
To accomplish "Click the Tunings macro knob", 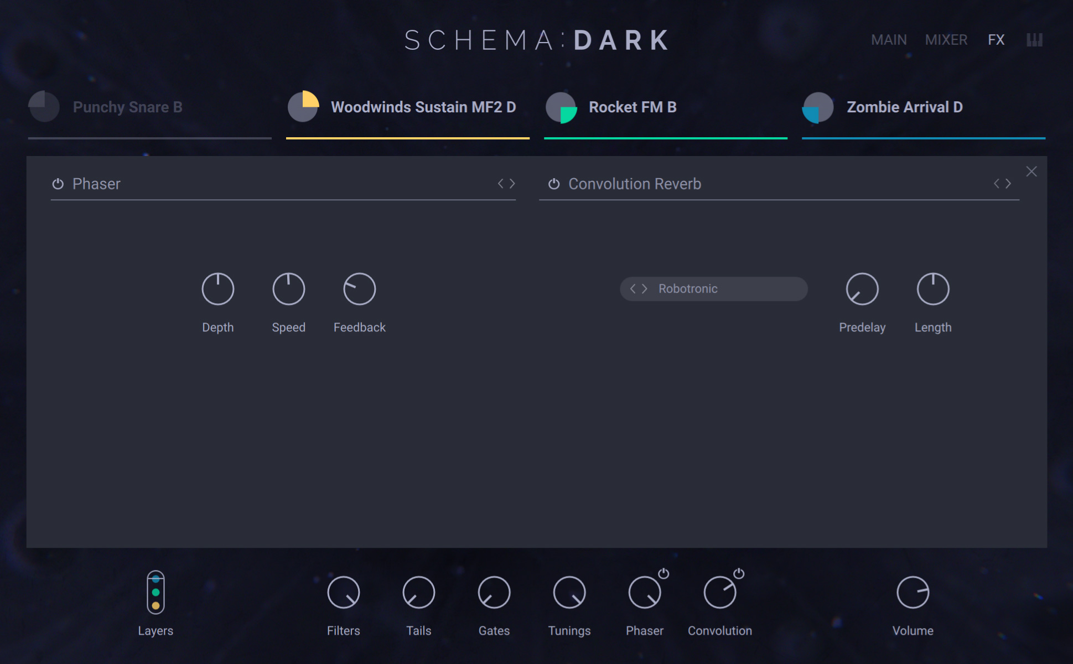I will [x=569, y=592].
